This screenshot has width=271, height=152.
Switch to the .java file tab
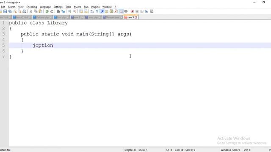(113, 17)
